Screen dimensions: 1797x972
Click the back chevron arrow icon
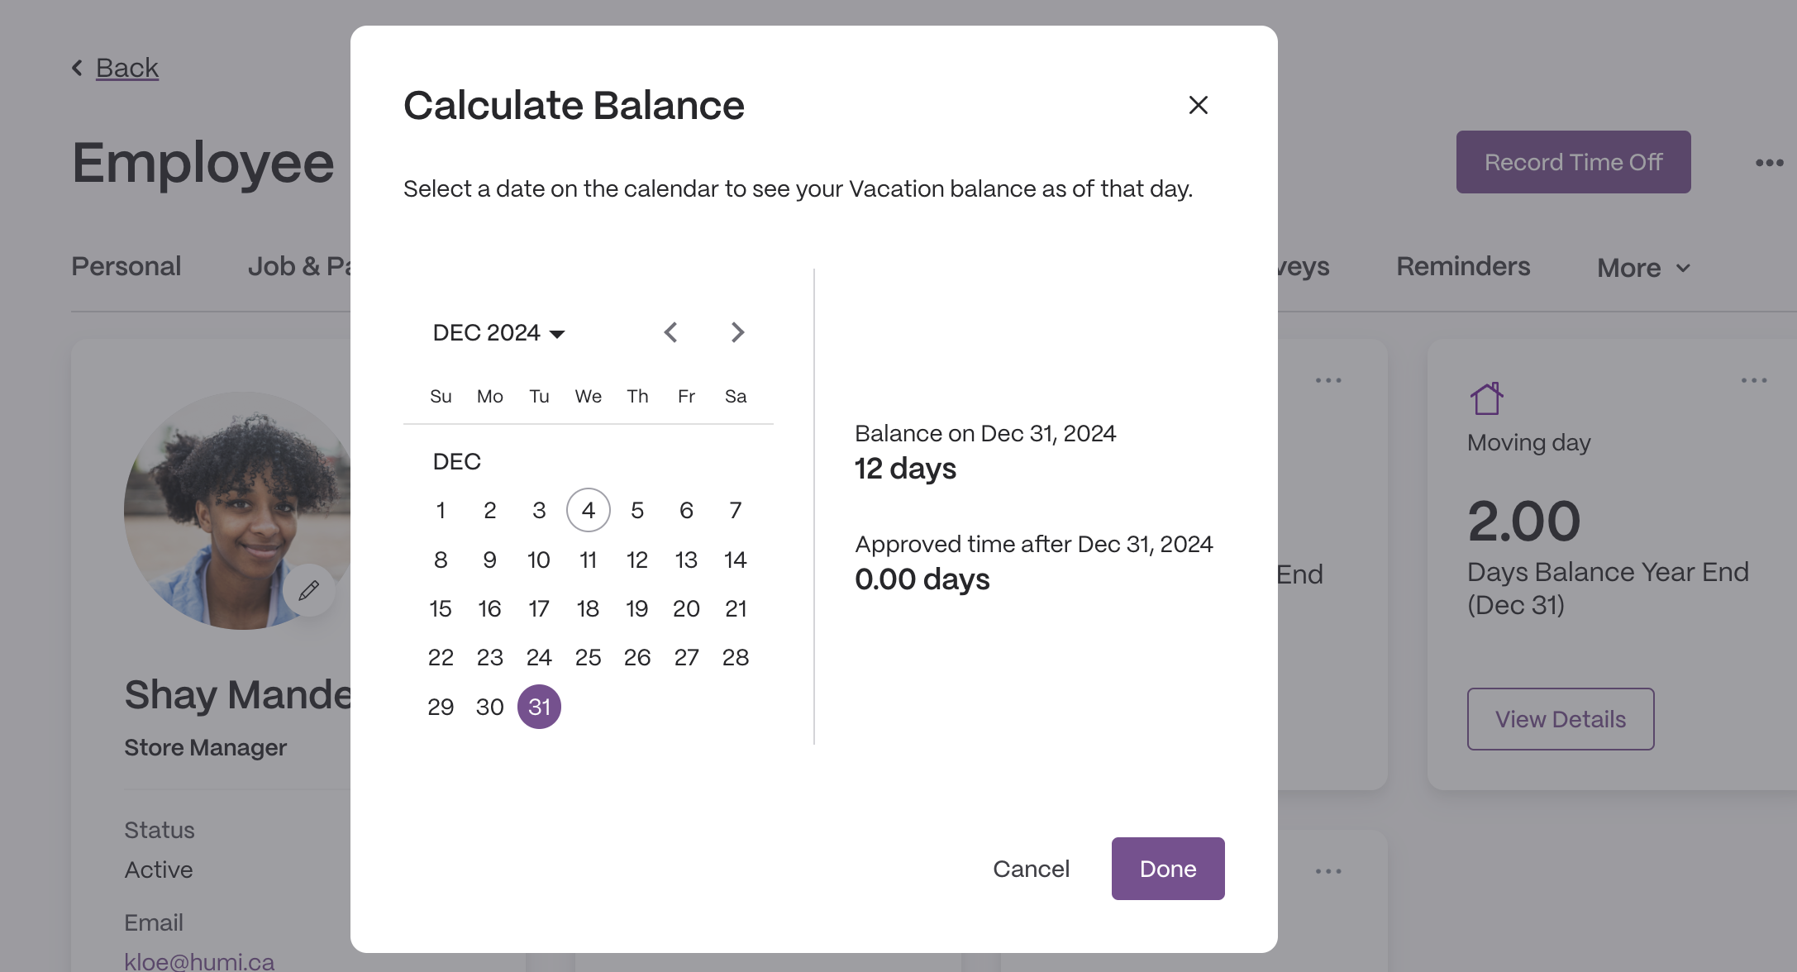coord(77,68)
